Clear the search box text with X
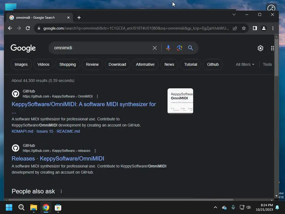The image size is (285, 214). (x=155, y=48)
